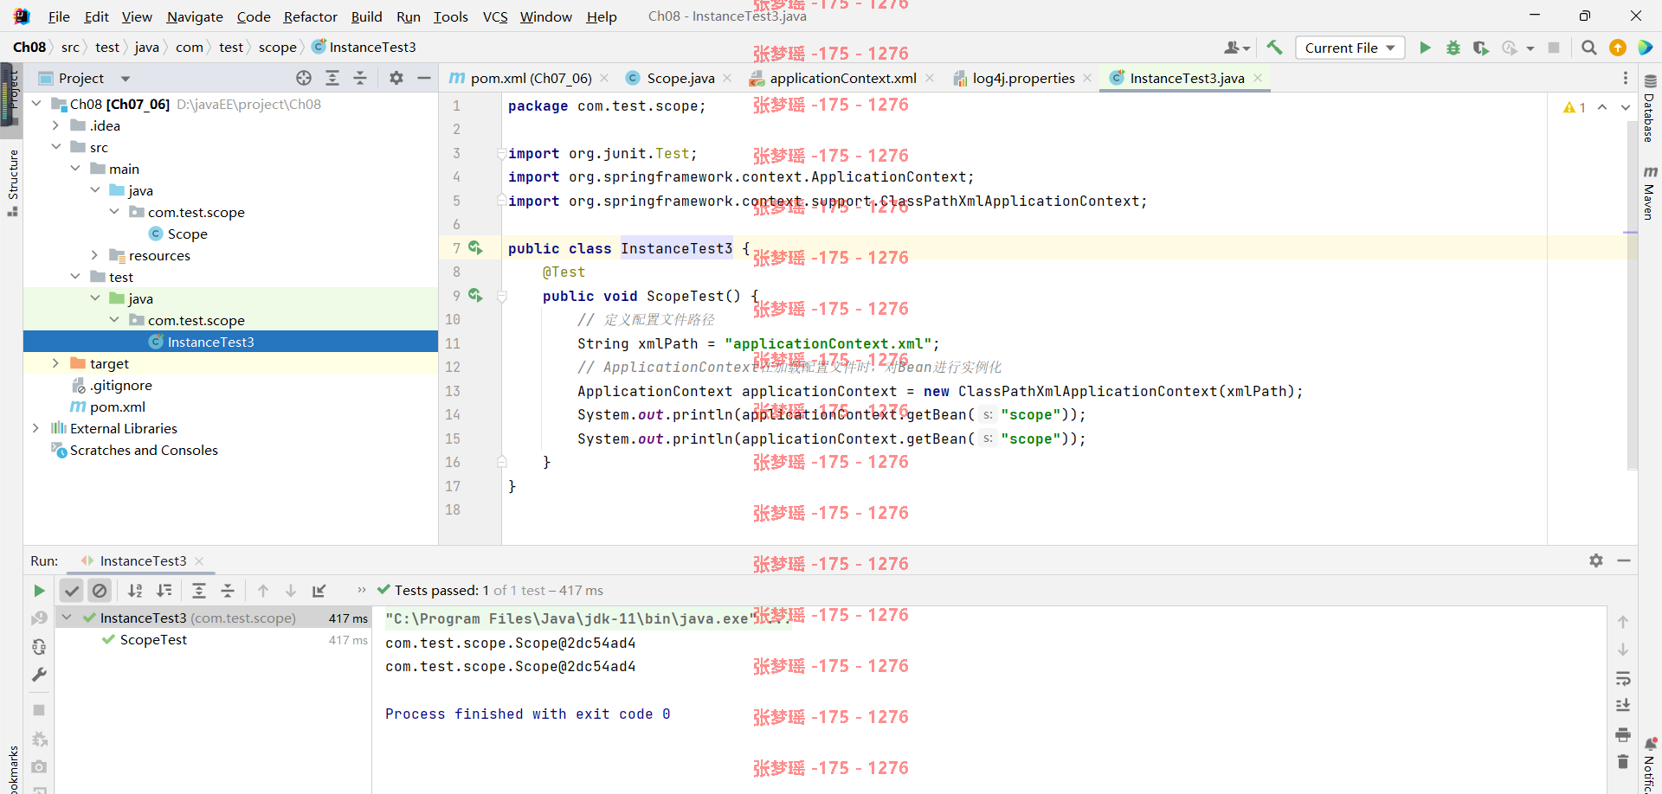Collapse all in Project panel toolbar

click(360, 78)
